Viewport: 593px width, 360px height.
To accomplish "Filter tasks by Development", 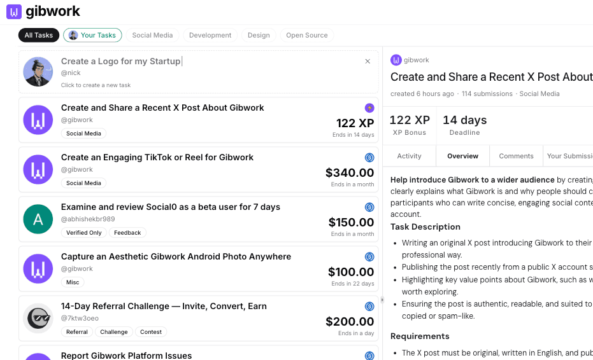I will [x=210, y=35].
